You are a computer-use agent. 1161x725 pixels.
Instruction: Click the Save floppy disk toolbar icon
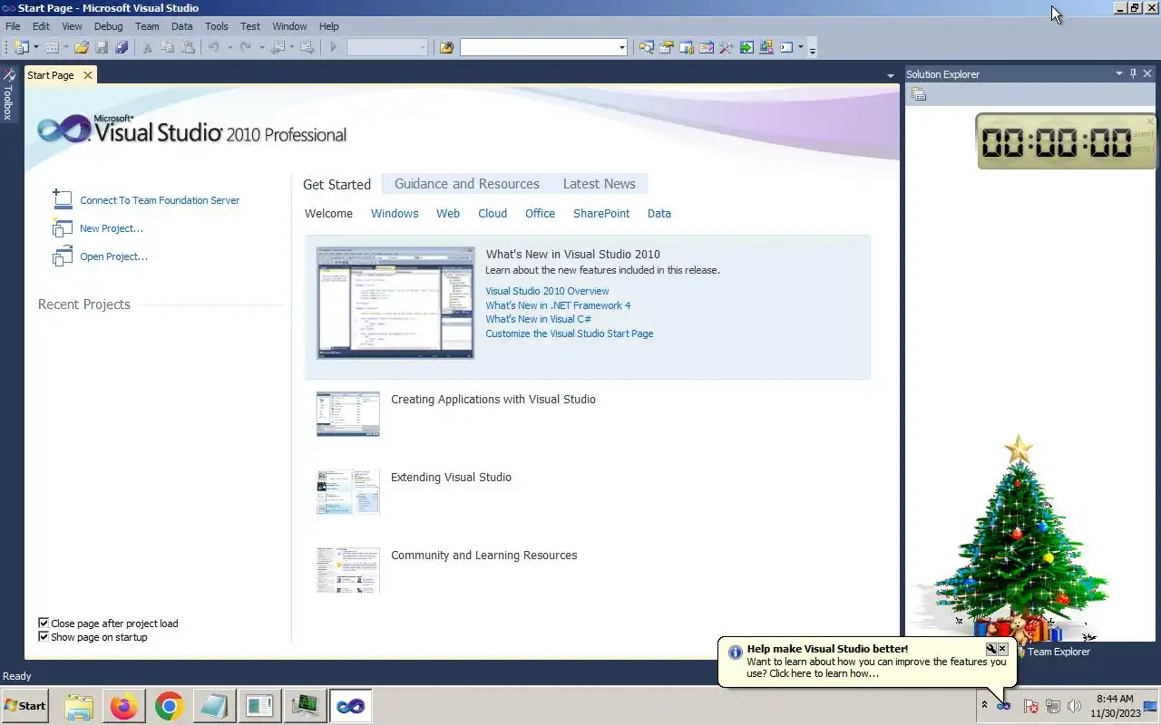(102, 47)
